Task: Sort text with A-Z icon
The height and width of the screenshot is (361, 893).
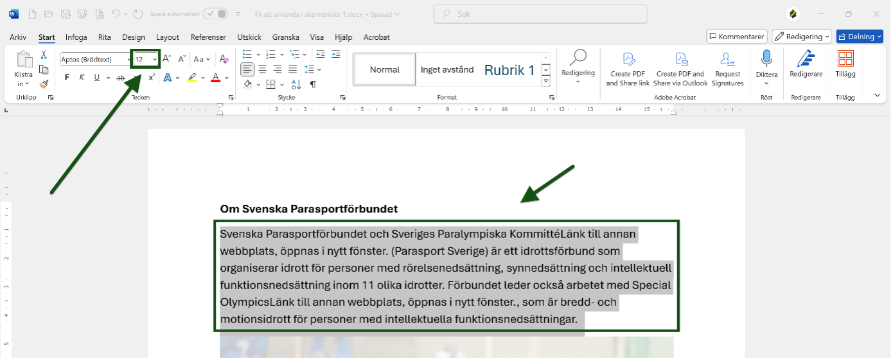Action: 297,84
